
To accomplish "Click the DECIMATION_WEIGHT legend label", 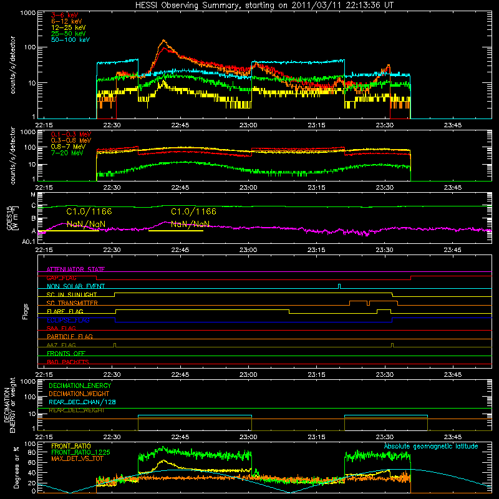I will 79,394.
